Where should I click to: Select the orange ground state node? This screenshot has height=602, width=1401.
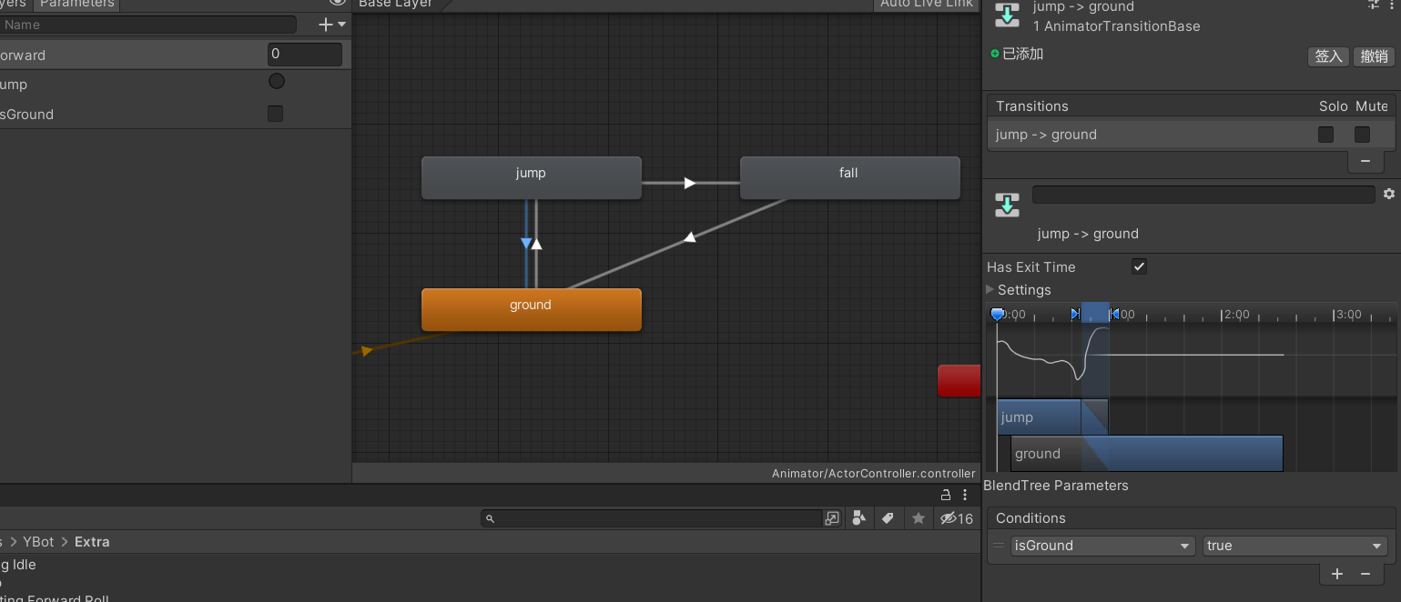(532, 309)
